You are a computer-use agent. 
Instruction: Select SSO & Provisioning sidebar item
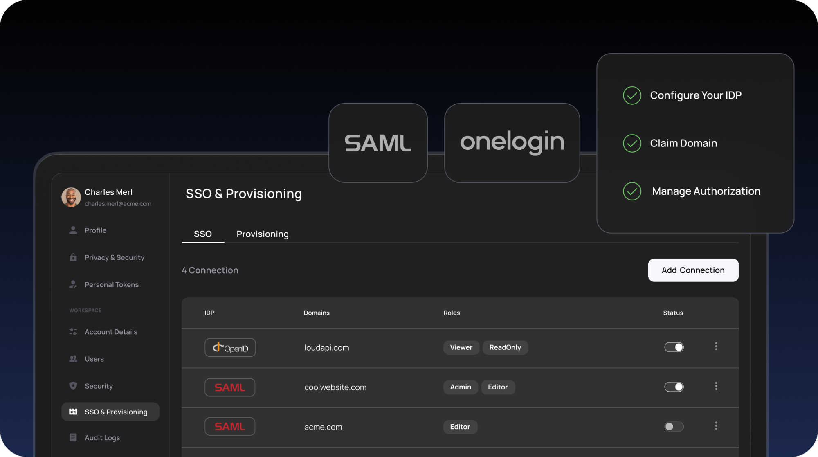[110, 412]
